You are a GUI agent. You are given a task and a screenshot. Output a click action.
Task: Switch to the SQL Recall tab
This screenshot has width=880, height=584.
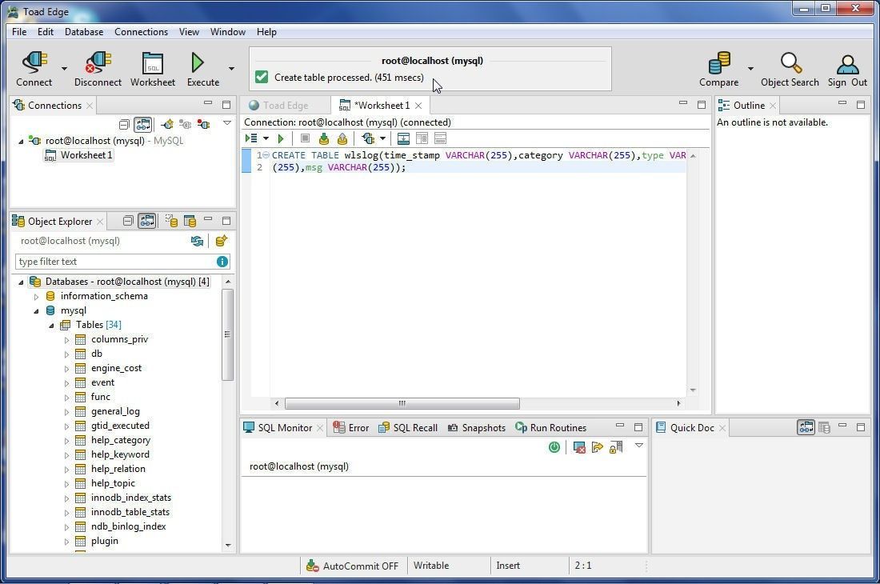pyautogui.click(x=408, y=427)
